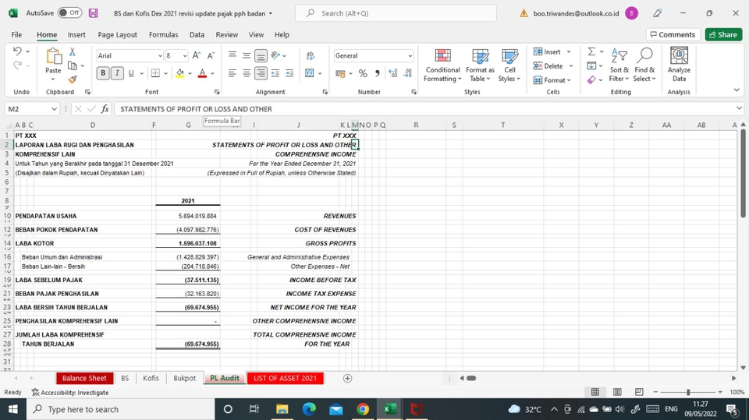The image size is (749, 420).
Task: Open Excel on the taskbar
Action: (x=390, y=409)
